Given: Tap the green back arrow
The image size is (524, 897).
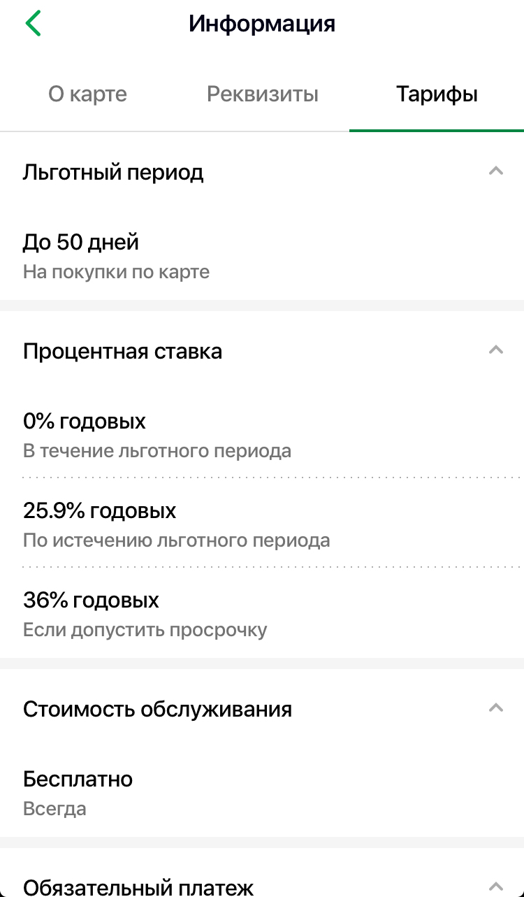Looking at the screenshot, I should click(x=33, y=23).
